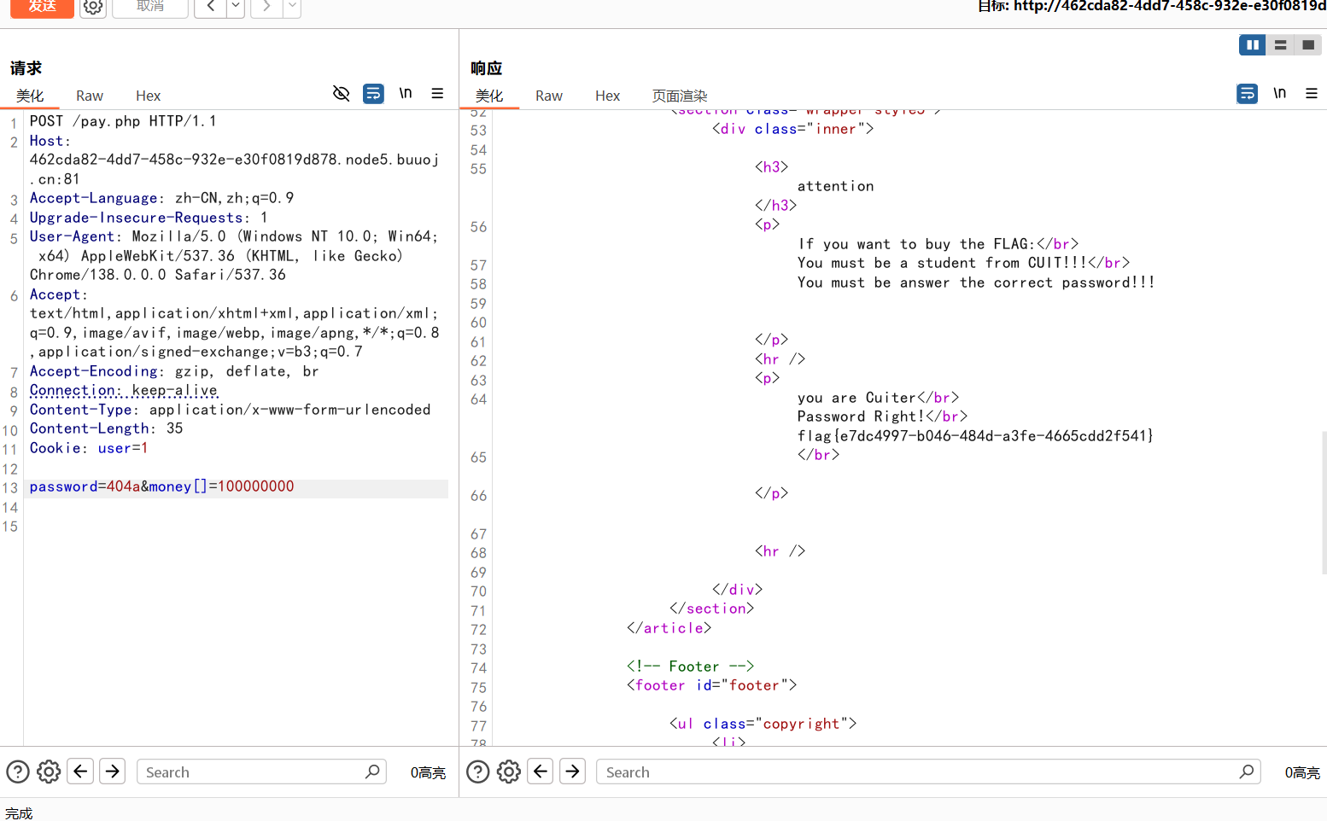Switch to the combined single-panel layout

tap(1307, 45)
